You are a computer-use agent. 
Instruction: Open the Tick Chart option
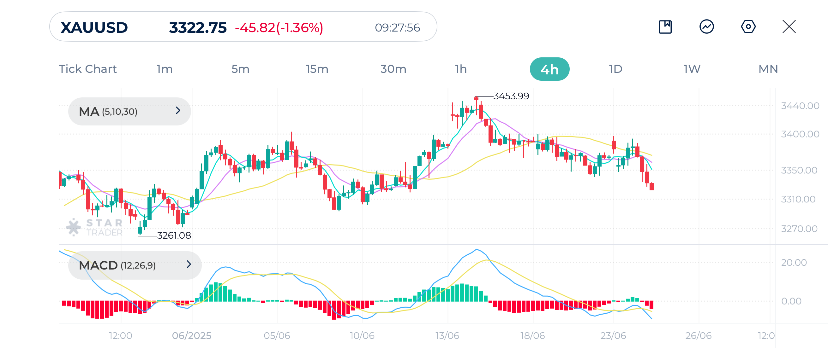[87, 68]
